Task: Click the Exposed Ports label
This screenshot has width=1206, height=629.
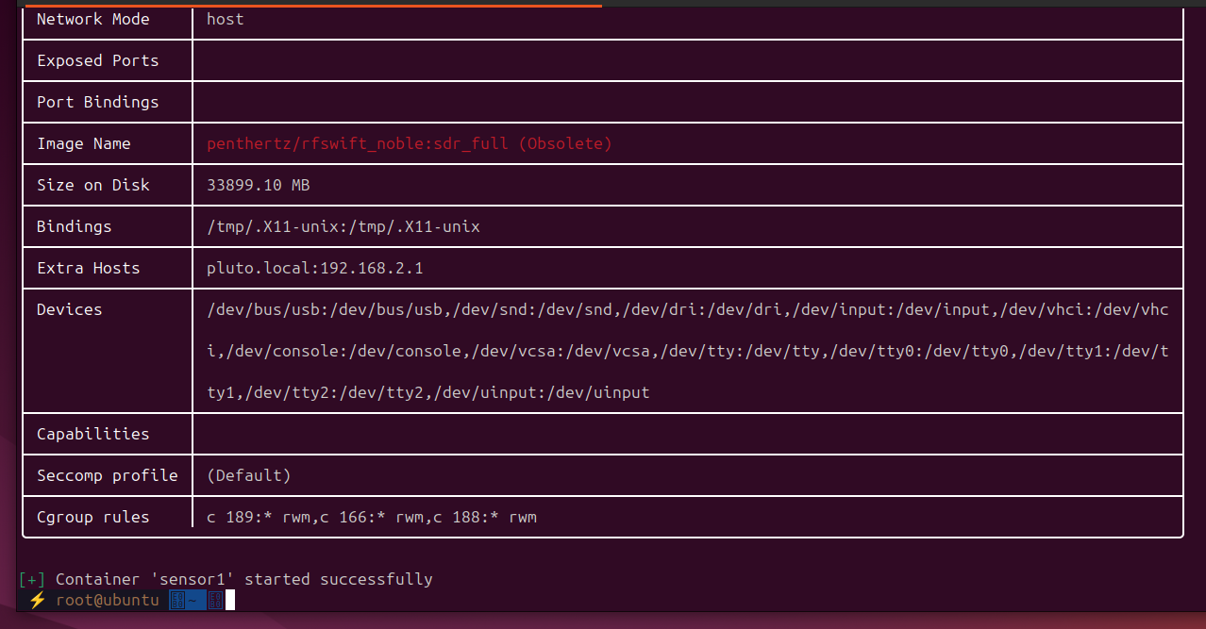Action: (97, 60)
